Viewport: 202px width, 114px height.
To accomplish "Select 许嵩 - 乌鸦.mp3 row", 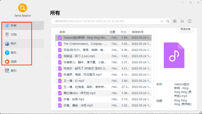I will tap(104, 99).
